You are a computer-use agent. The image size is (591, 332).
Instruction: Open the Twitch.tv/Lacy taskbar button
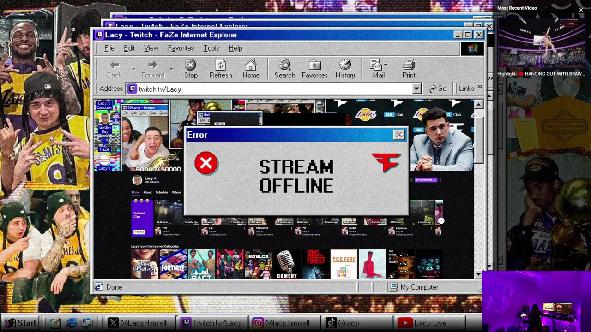click(x=212, y=323)
